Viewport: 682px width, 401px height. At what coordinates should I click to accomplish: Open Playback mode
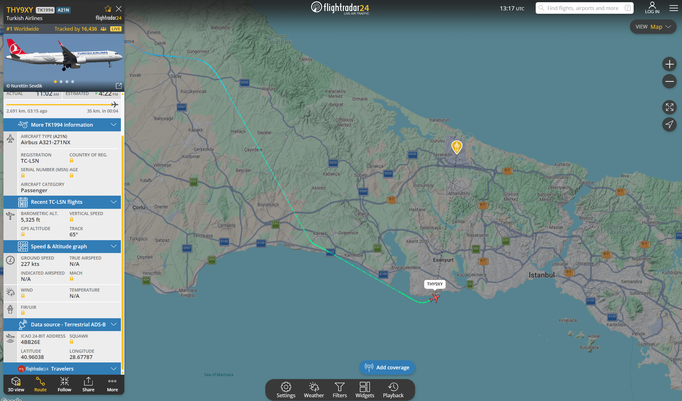393,390
